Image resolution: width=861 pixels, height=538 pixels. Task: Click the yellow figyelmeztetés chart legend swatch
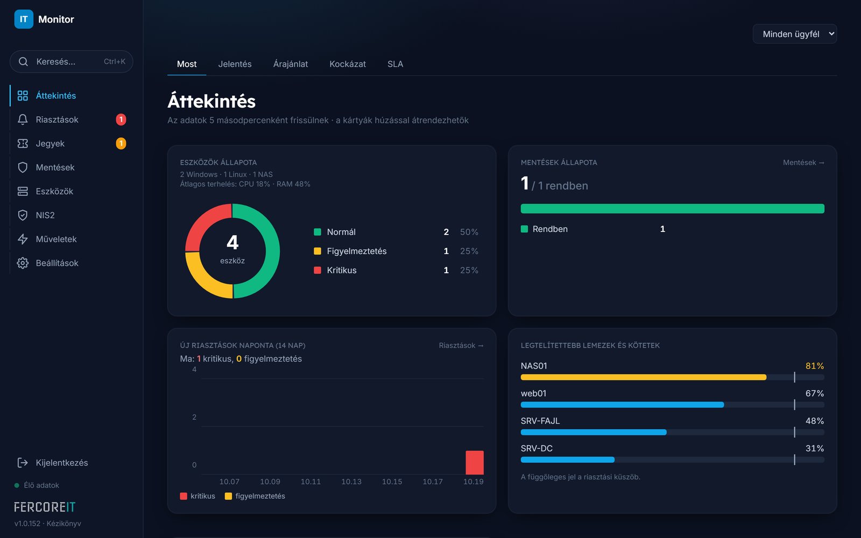pyautogui.click(x=228, y=496)
